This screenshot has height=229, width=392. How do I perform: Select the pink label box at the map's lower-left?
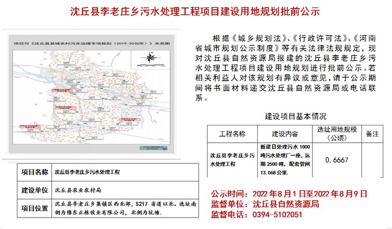(x=30, y=127)
